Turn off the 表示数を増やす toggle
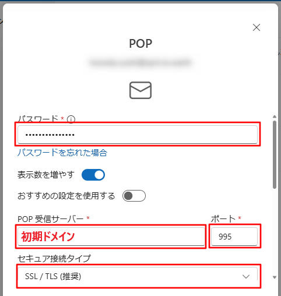 tap(93, 175)
